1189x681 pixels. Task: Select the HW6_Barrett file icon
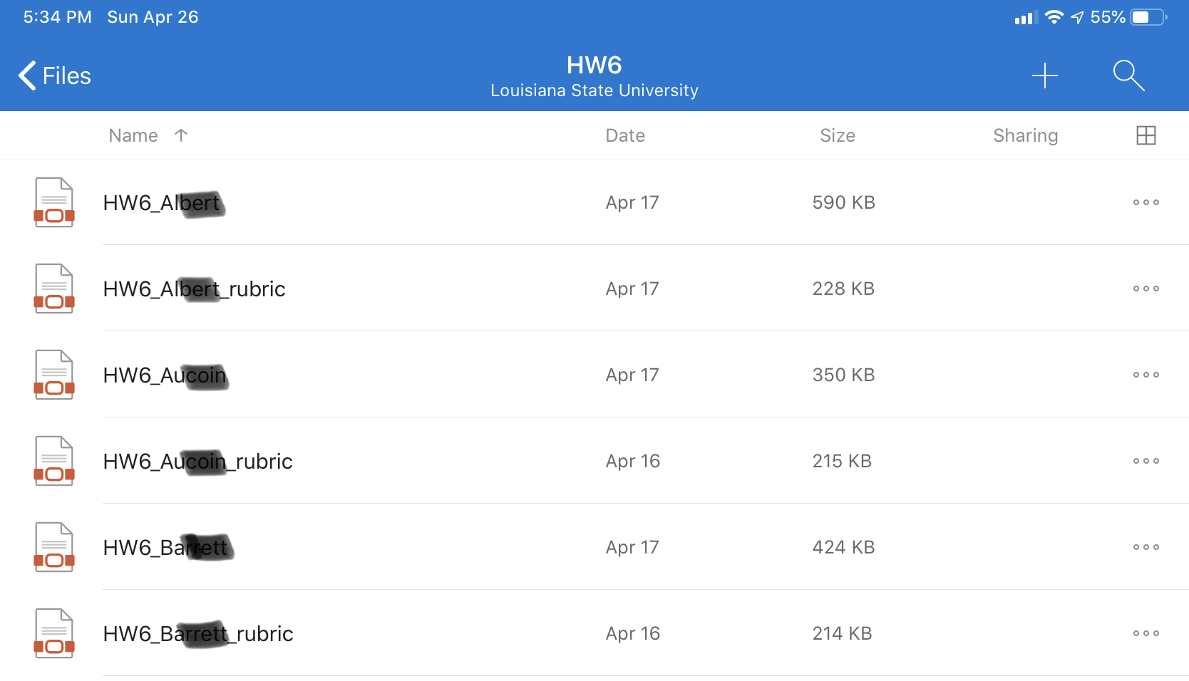(54, 547)
